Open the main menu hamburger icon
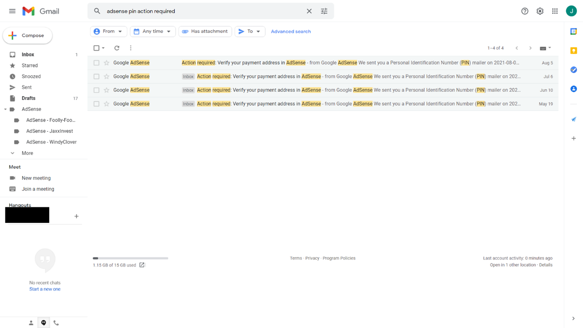This screenshot has width=583, height=328. pyautogui.click(x=12, y=11)
